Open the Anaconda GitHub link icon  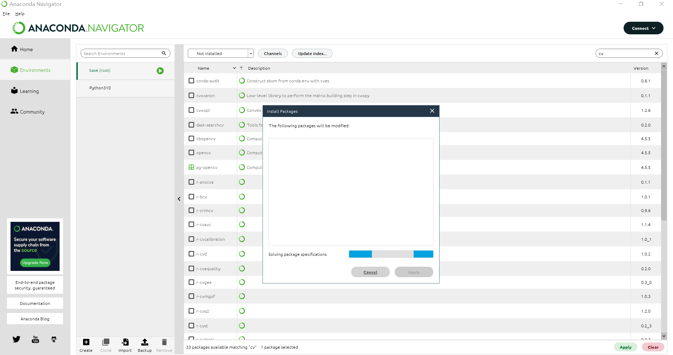click(54, 339)
